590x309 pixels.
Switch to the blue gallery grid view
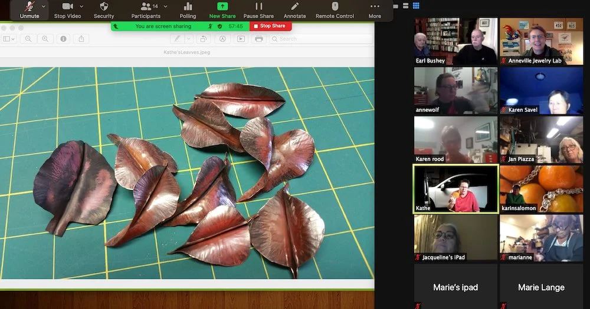416,6
